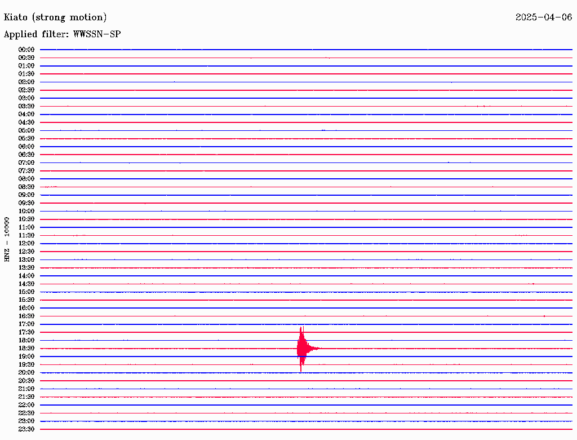Select the 16:30 time label
Screen dimensions: 577x440
(26, 316)
